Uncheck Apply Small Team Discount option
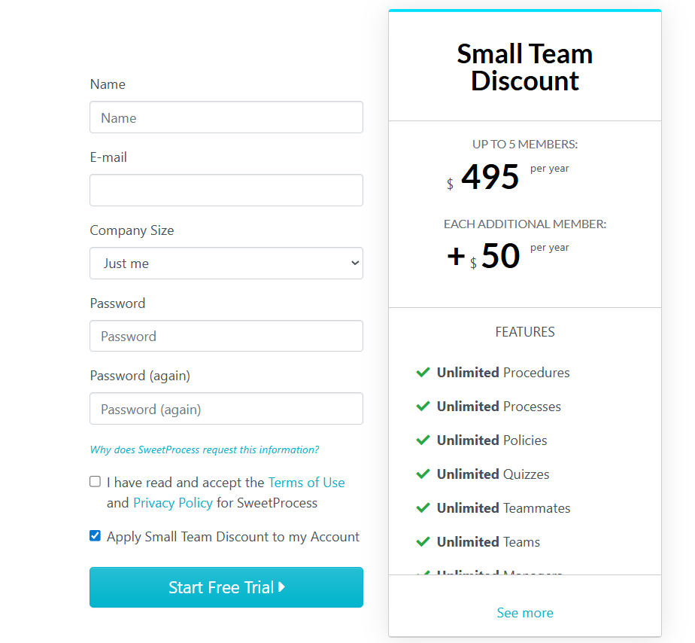 95,535
